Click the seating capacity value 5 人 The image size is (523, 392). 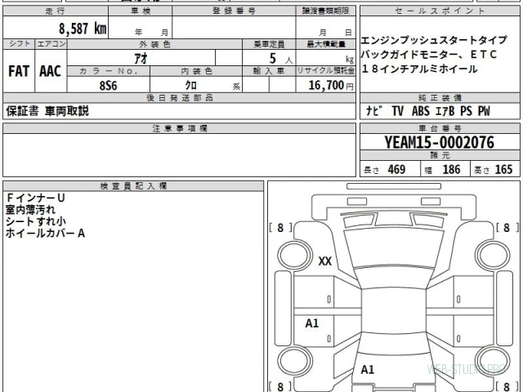(x=280, y=59)
